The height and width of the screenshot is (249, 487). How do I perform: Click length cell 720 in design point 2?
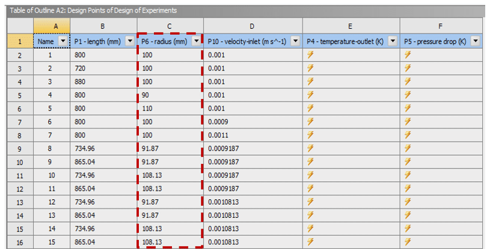103,68
